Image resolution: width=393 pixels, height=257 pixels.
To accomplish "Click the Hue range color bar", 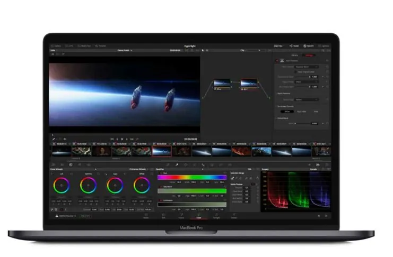I will (x=192, y=177).
